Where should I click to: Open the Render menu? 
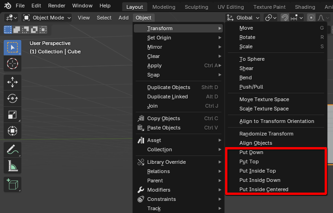click(57, 6)
